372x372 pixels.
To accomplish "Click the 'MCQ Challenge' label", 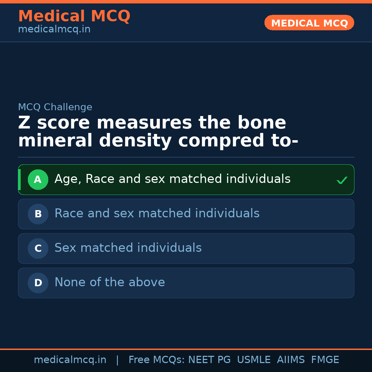I will [55, 107].
